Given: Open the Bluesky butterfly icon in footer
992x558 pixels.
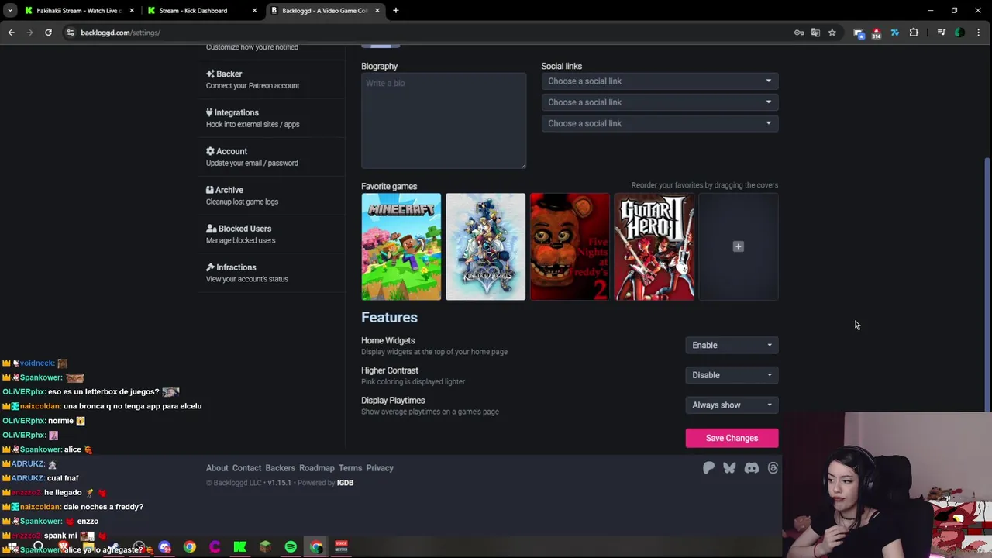Looking at the screenshot, I should click(x=729, y=467).
